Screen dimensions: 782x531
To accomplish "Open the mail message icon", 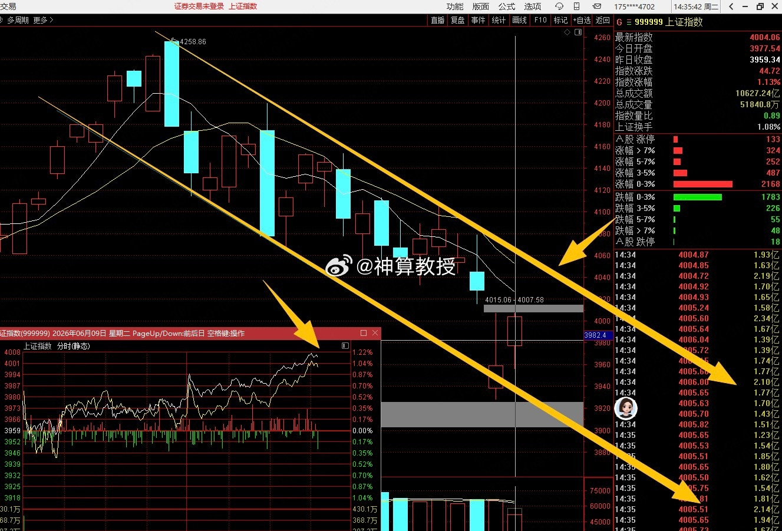I will point(597,6).
